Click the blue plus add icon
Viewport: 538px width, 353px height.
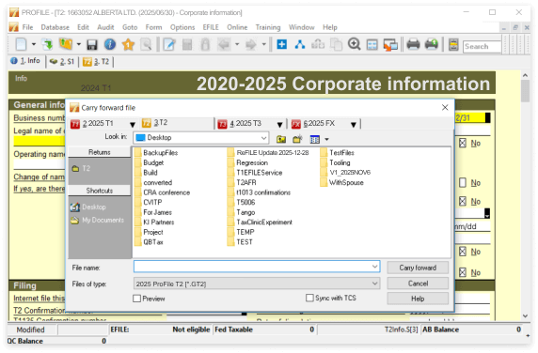pyautogui.click(x=281, y=44)
